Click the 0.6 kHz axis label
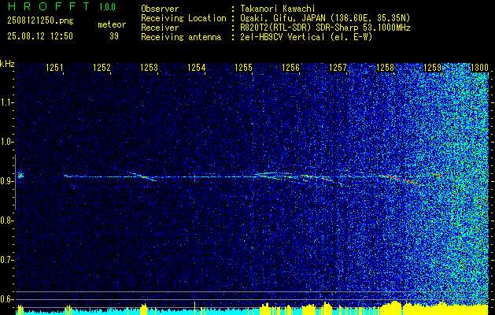 click(x=6, y=299)
